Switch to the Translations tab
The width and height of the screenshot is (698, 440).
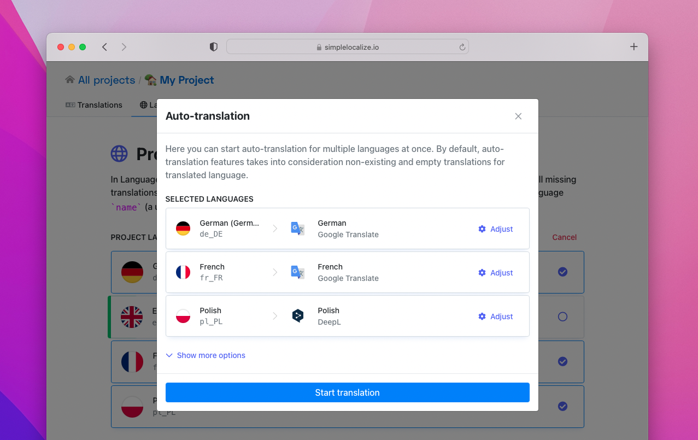(94, 105)
